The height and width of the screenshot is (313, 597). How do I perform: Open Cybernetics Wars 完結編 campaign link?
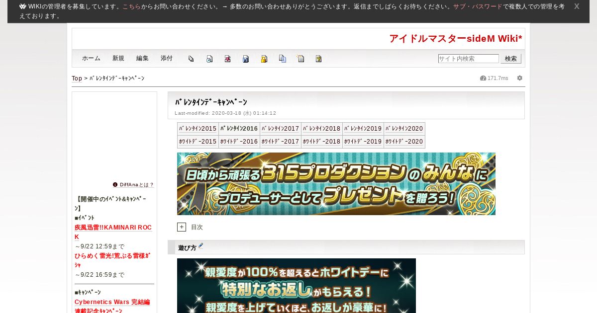112,307
